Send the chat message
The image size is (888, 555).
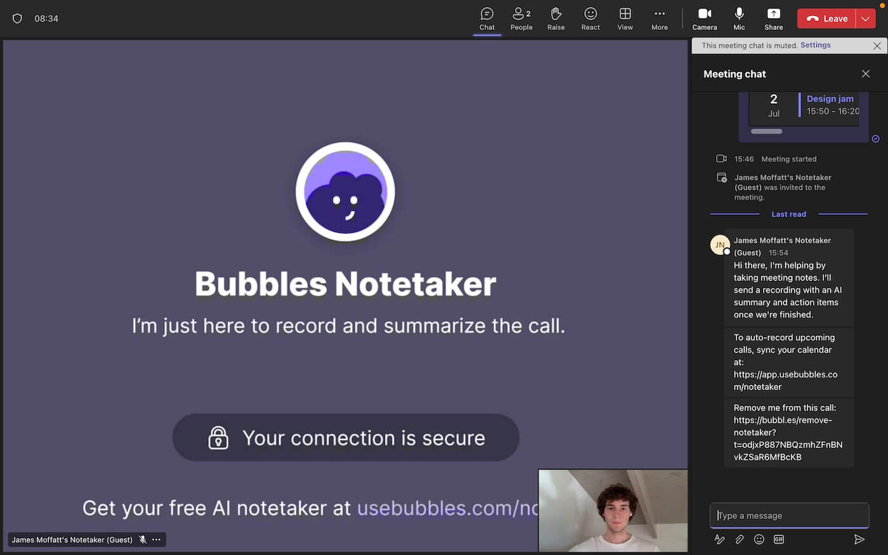click(x=859, y=539)
